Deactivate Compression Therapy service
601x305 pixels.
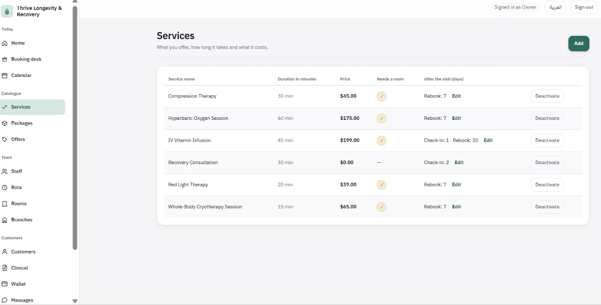pos(547,96)
